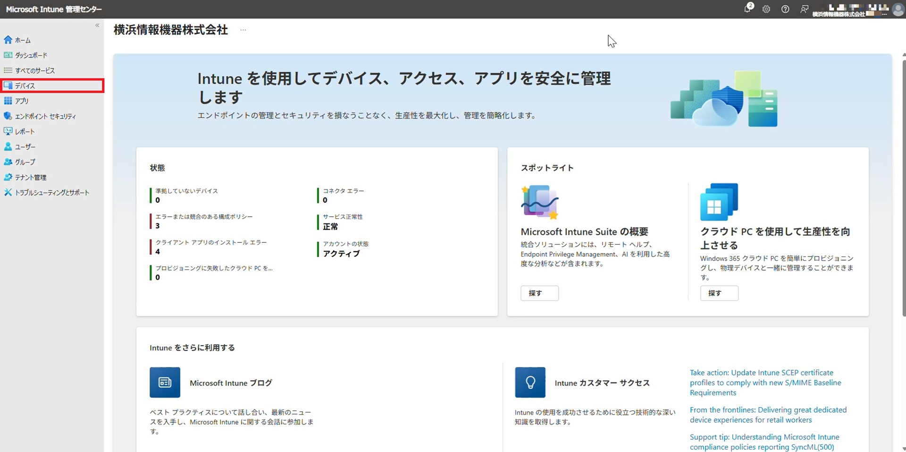Collapse the left navigation sidebar
Screen dimensions: 906x452
[97, 26]
